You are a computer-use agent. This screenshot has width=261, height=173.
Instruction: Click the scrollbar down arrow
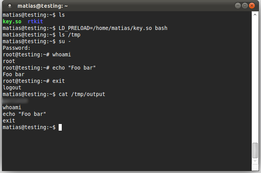coord(255,161)
